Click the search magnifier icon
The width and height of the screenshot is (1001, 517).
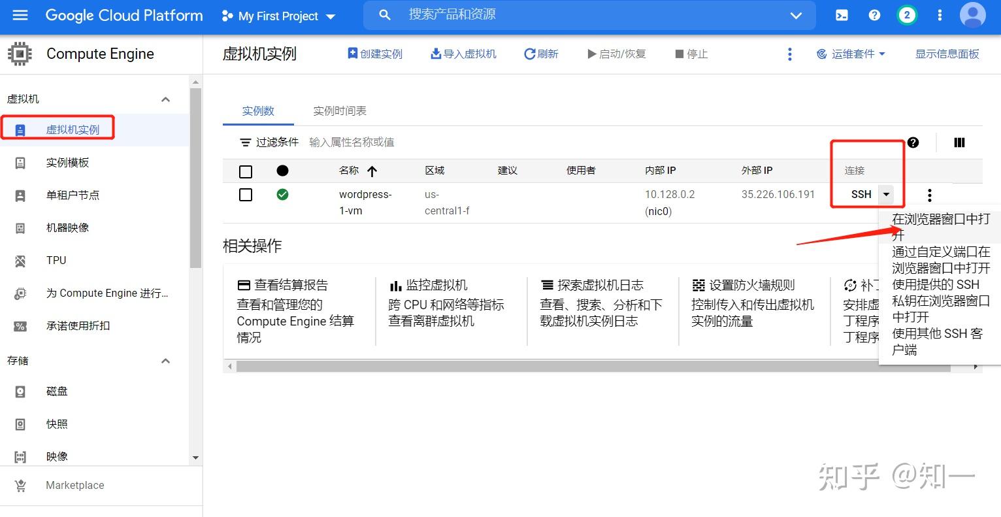pos(385,14)
